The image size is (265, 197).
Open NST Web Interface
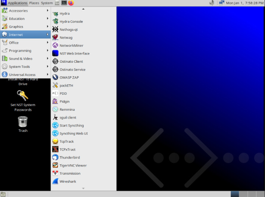(84, 54)
